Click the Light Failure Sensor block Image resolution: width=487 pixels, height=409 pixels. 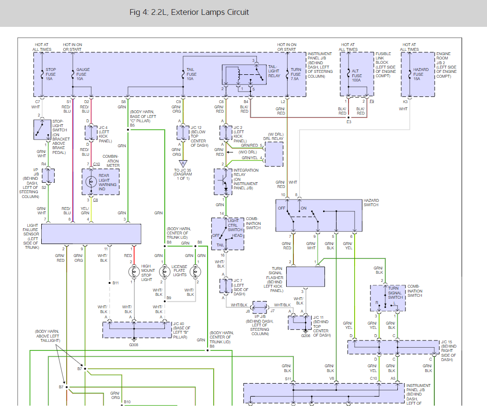tap(91, 234)
